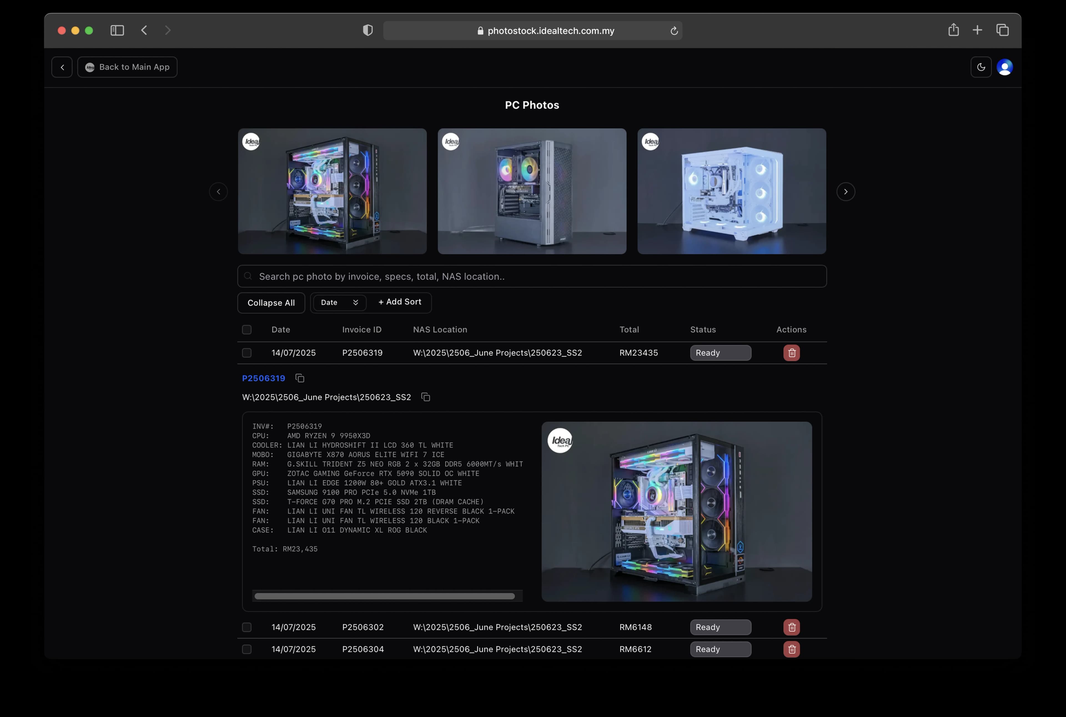Toggle dark mode moon icon

pos(981,67)
